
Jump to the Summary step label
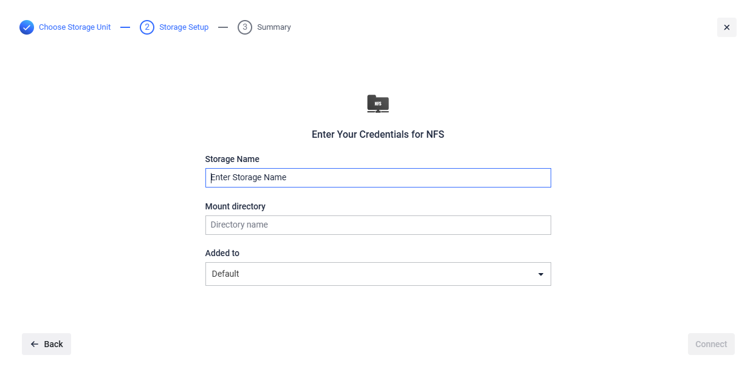[x=273, y=27]
